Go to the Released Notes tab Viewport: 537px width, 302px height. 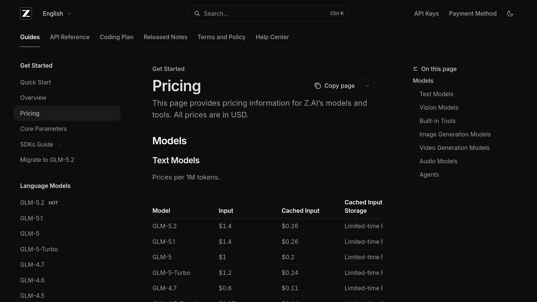click(165, 37)
